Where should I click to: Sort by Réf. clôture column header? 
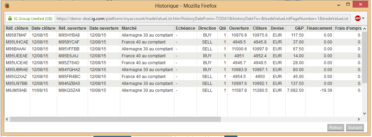coord(17,28)
